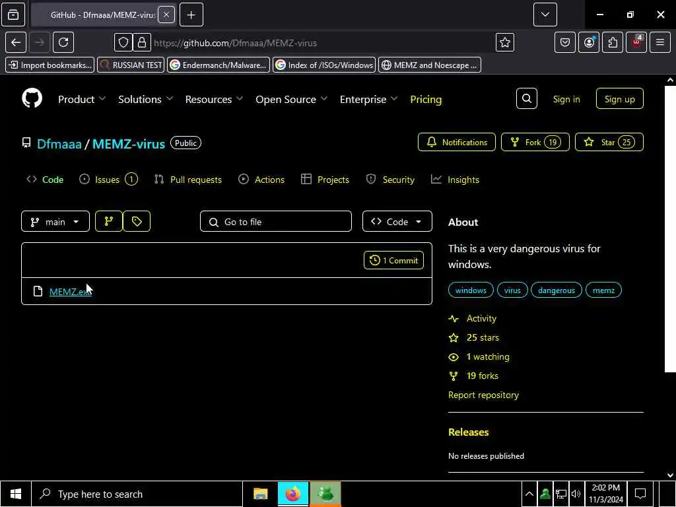Viewport: 676px width, 507px height.
Task: Click the virus topic tag
Action: (x=512, y=290)
